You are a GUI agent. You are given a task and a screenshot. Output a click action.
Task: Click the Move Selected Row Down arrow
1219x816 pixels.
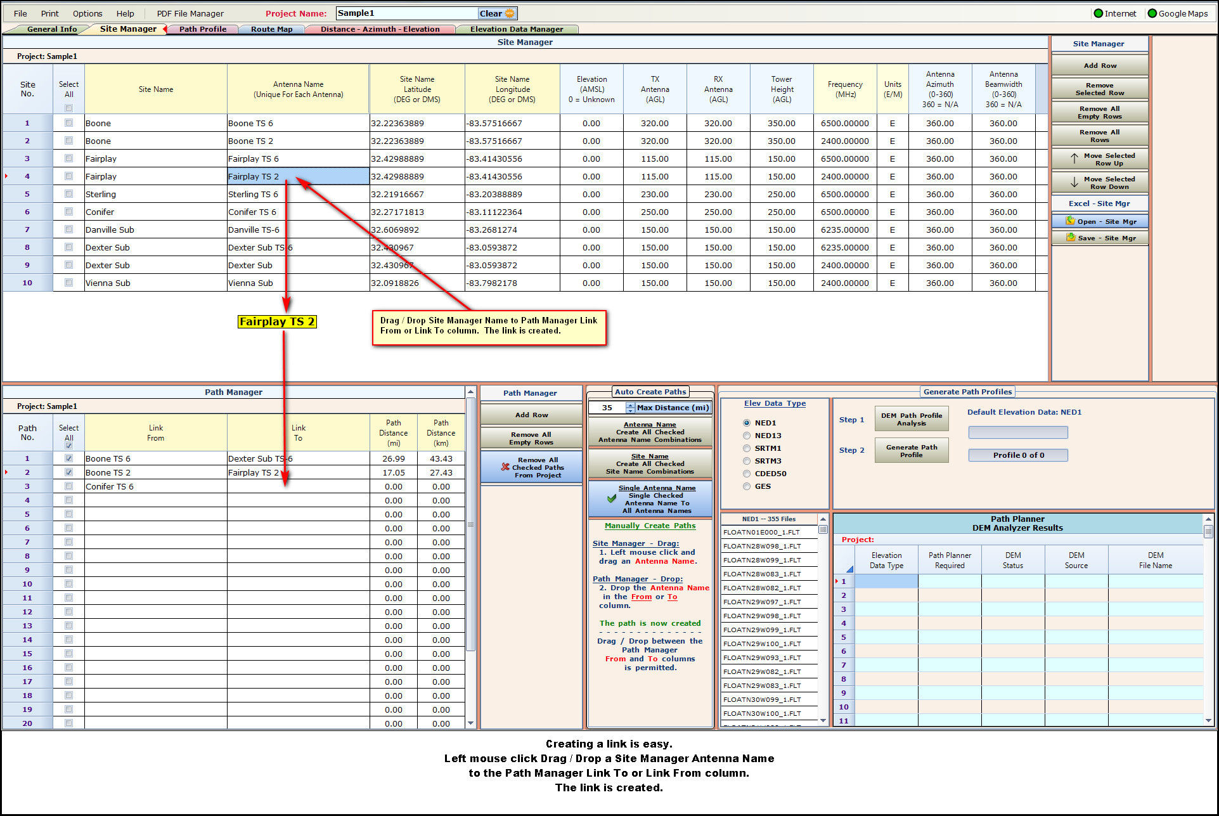[1074, 183]
